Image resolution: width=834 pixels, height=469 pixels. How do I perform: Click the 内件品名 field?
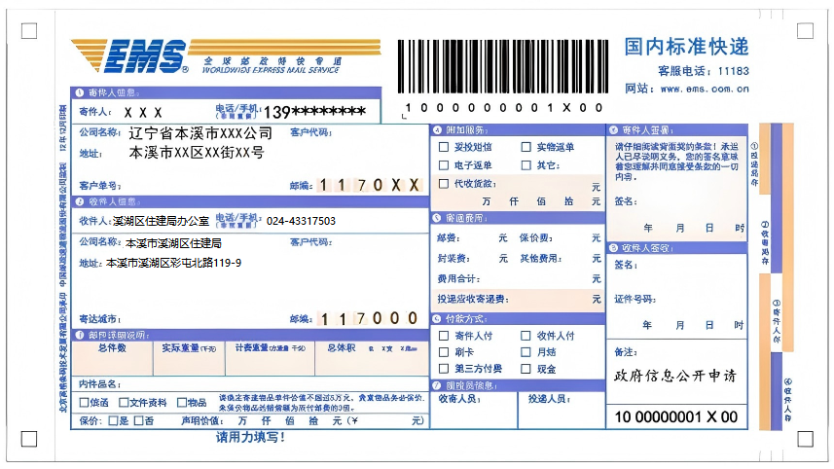click(x=250, y=384)
